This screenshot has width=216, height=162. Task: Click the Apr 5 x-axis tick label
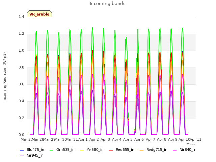pyautogui.click(x=128, y=139)
